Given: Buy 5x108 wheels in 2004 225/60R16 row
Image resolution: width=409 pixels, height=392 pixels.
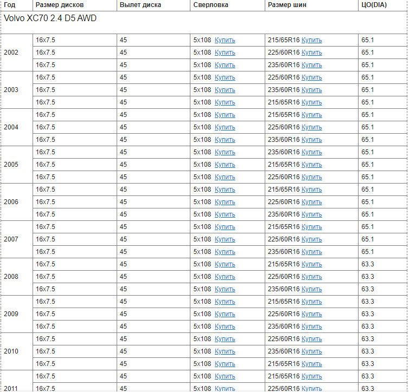Looking at the screenshot, I should pyautogui.click(x=225, y=127).
